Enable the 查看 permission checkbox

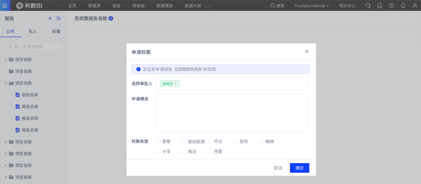tap(159, 141)
